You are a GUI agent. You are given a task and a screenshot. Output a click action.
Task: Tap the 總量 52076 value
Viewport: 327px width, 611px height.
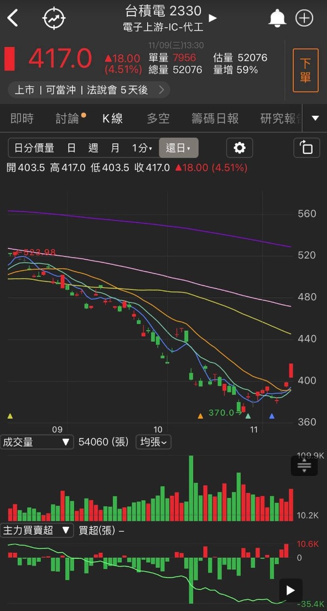coord(175,70)
